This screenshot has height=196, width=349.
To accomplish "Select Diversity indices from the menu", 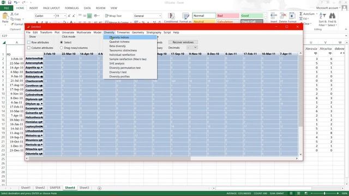I will (130, 38).
